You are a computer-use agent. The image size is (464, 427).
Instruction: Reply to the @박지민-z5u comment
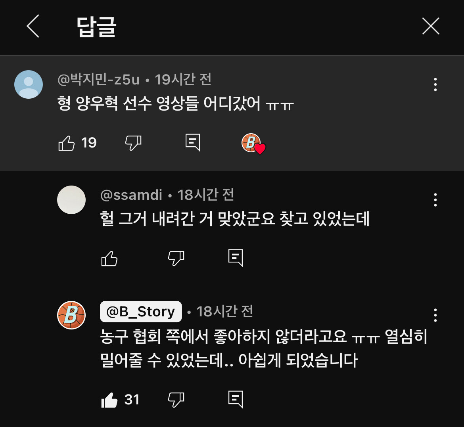tap(193, 142)
